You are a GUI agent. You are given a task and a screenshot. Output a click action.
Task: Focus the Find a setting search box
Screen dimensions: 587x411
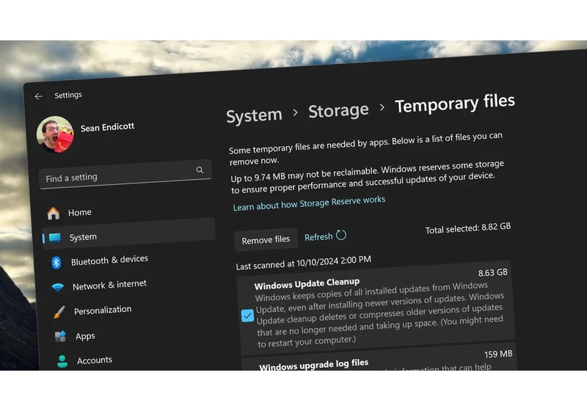(x=125, y=175)
